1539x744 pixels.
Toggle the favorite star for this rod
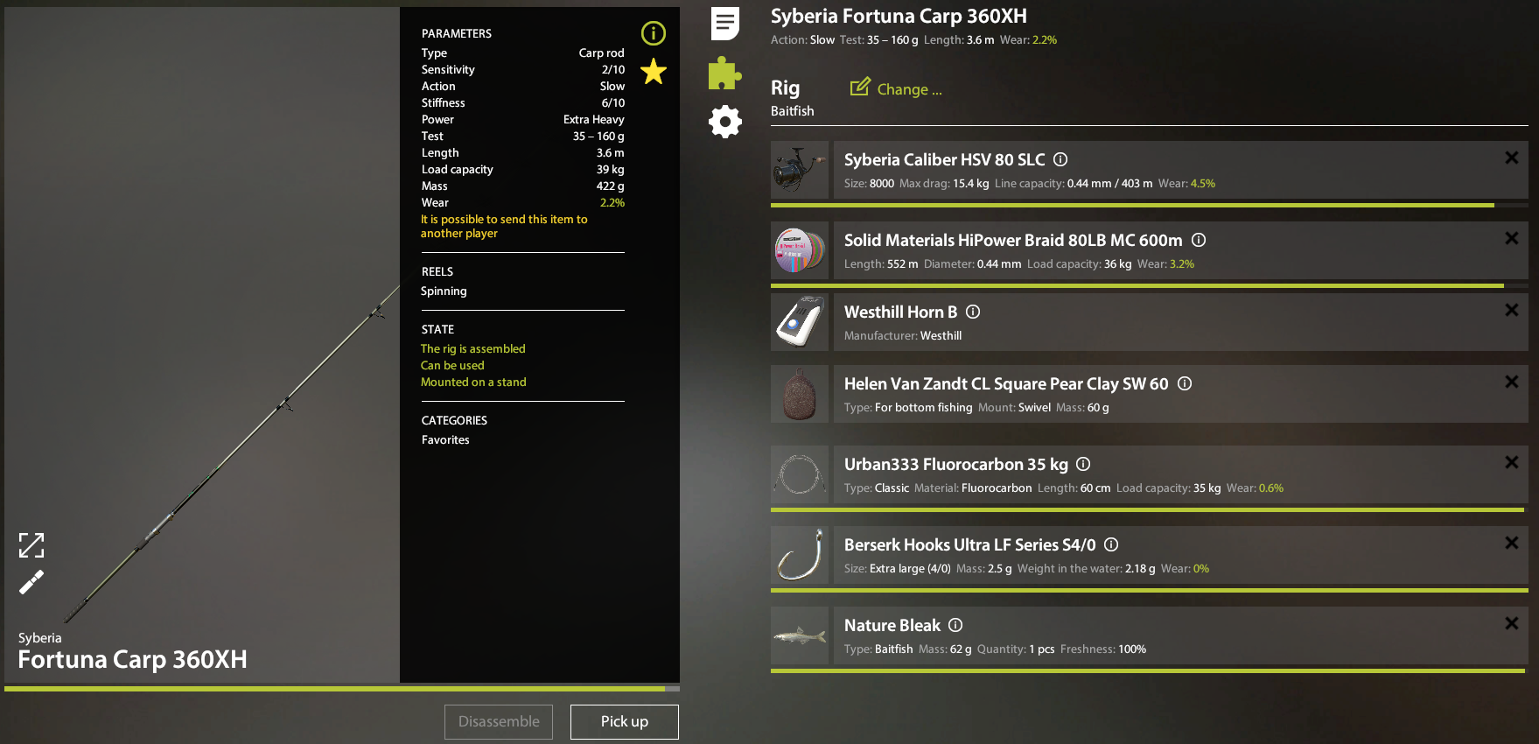coord(654,72)
